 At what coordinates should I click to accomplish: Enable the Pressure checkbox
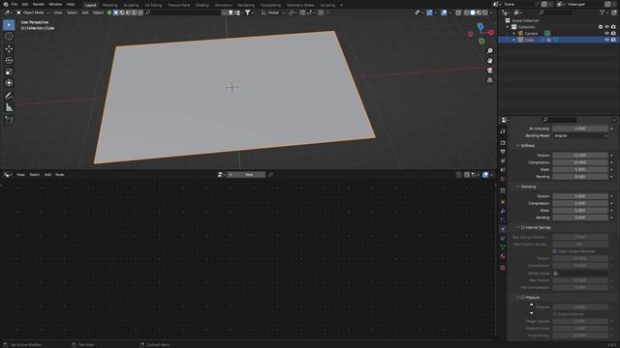click(523, 298)
